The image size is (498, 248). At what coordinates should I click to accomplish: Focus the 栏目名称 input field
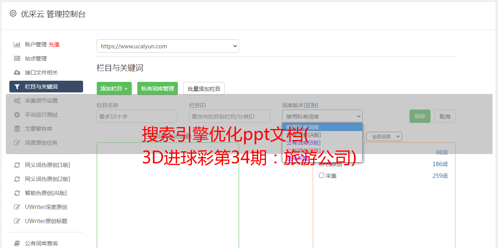pyautogui.click(x=137, y=116)
